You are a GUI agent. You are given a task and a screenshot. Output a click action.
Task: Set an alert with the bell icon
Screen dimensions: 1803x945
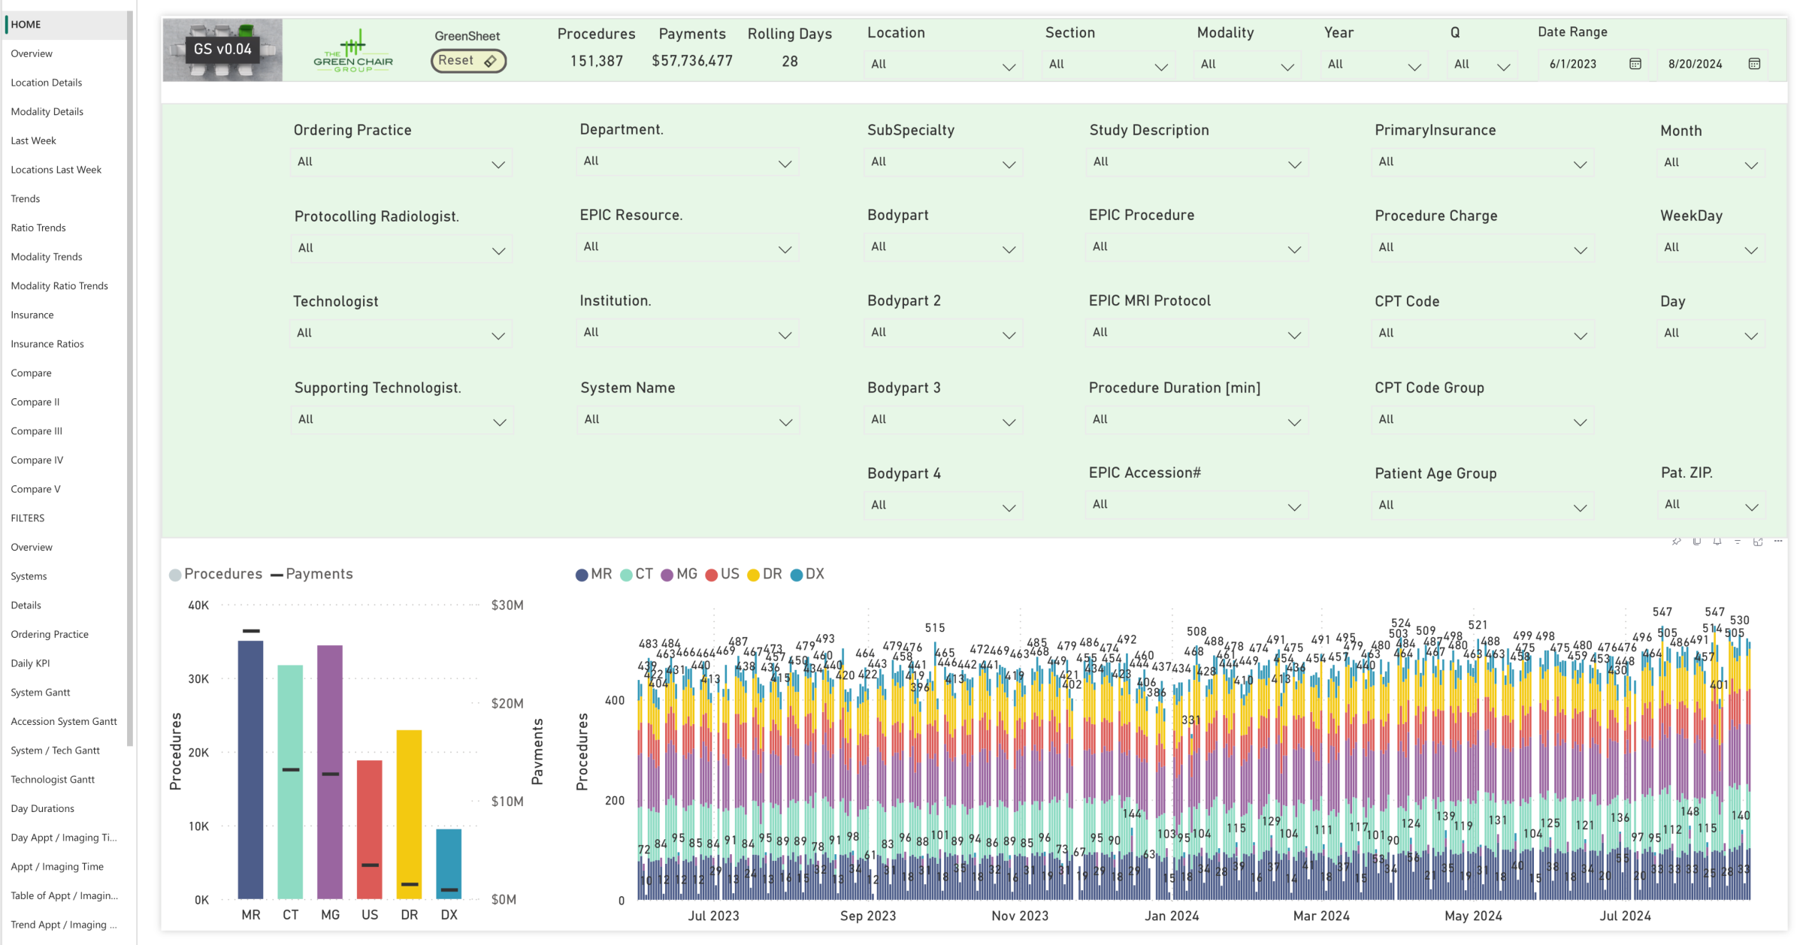1717,542
